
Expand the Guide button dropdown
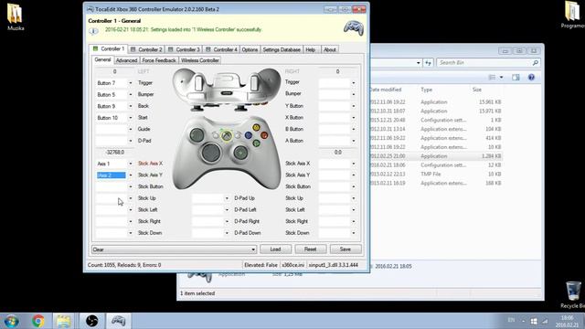click(x=131, y=129)
